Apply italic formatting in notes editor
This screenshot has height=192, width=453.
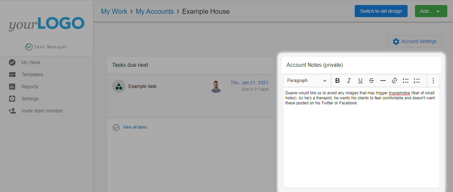[349, 81]
